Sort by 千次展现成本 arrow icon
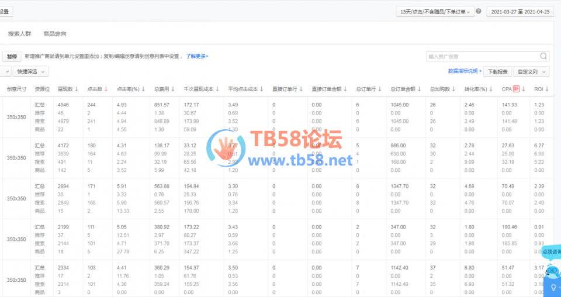The width and height of the screenshot is (561, 297). (217, 89)
